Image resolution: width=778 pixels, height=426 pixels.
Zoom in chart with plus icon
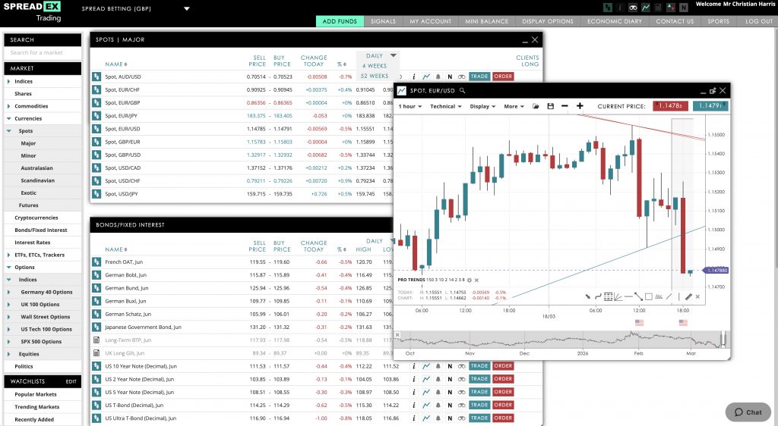[580, 106]
